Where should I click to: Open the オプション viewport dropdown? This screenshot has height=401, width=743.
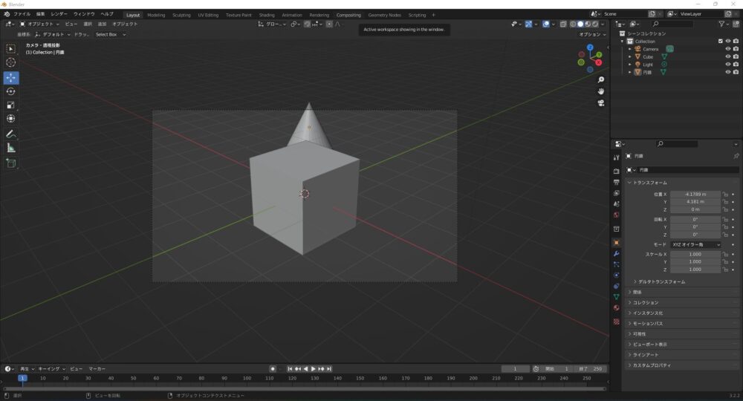coord(592,35)
